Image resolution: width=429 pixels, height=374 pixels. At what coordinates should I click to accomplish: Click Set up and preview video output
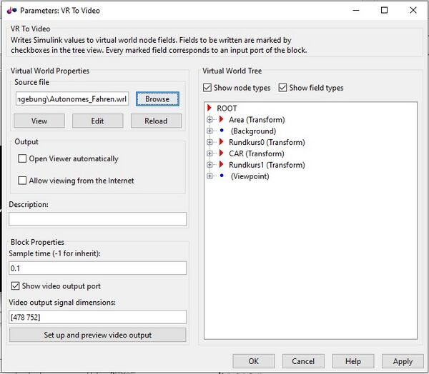coord(97,335)
